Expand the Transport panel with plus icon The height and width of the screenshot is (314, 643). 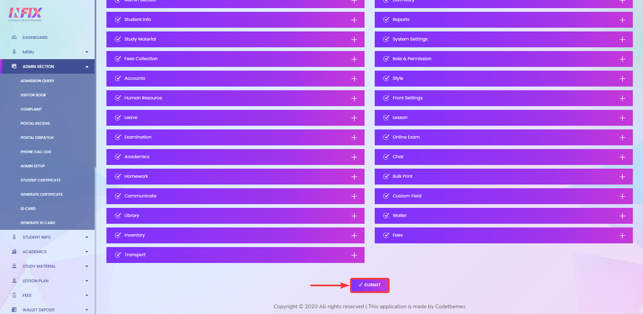[354, 255]
